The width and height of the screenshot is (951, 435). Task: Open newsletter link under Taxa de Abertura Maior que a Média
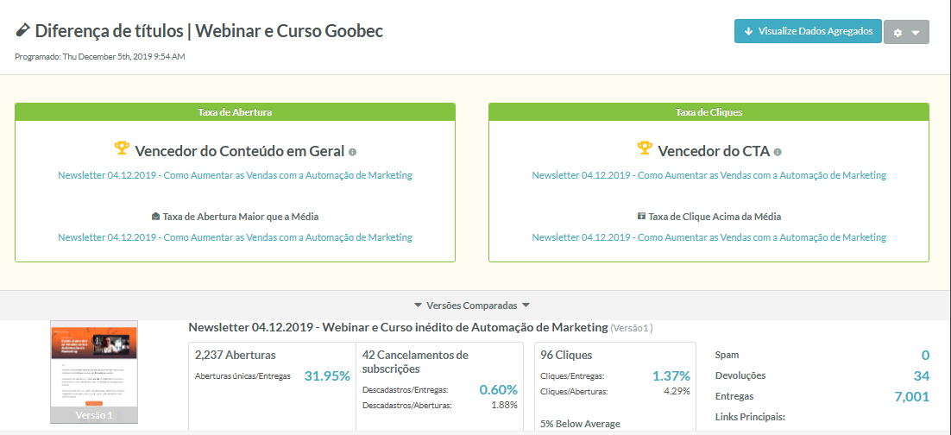[236, 237]
